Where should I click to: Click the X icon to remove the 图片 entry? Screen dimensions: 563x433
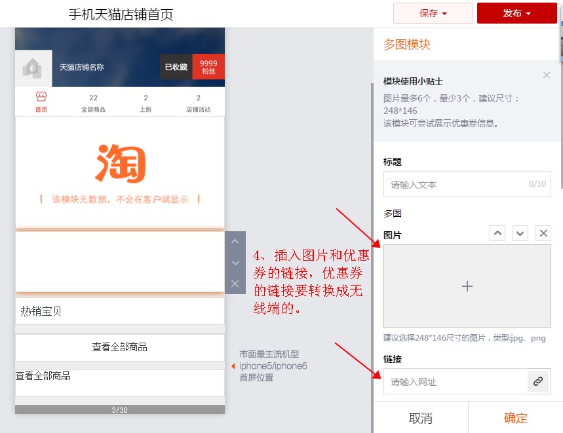coord(543,233)
